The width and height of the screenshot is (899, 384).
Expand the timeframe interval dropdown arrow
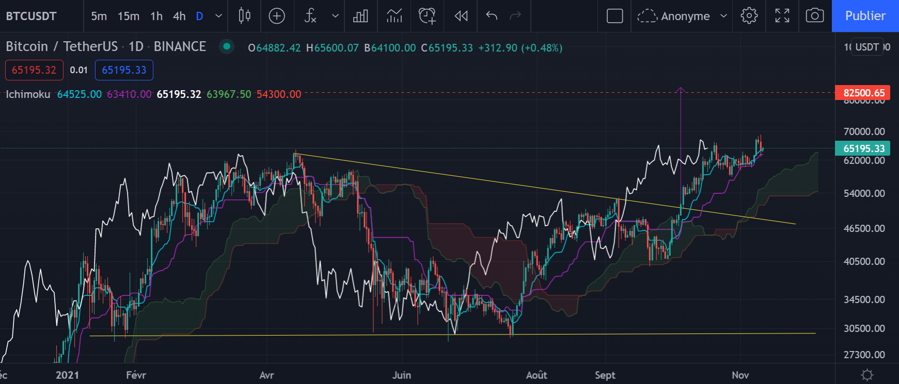click(218, 16)
